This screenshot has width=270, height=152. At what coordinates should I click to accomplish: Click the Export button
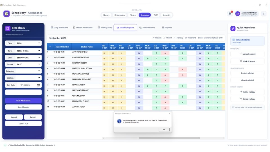[33, 117]
